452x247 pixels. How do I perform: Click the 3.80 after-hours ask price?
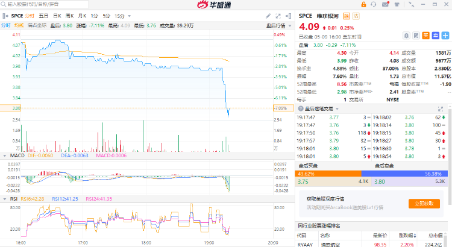coord(380,182)
